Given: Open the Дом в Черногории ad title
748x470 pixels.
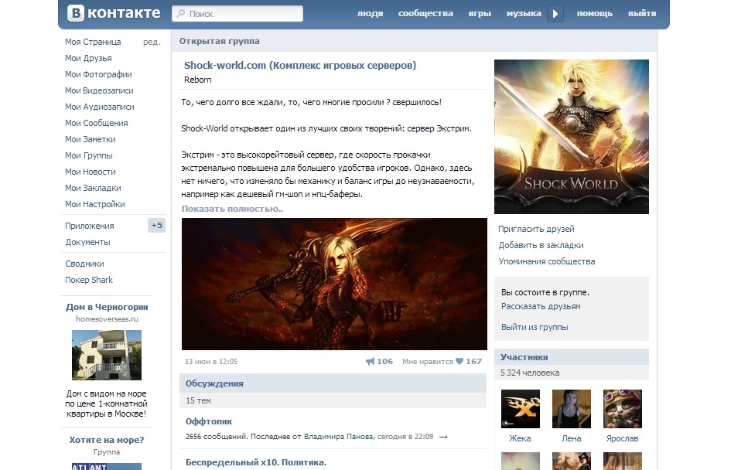Looking at the screenshot, I should click(x=107, y=307).
